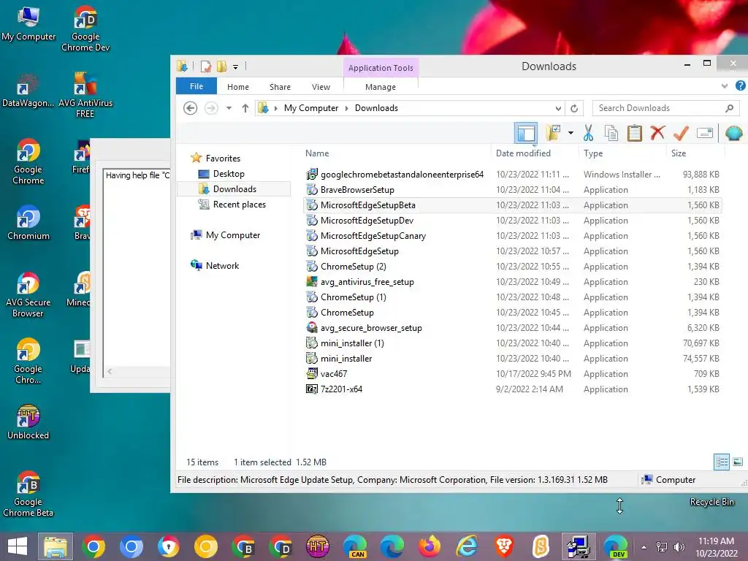Click Properties icon in quick access toolbar

coord(205,66)
